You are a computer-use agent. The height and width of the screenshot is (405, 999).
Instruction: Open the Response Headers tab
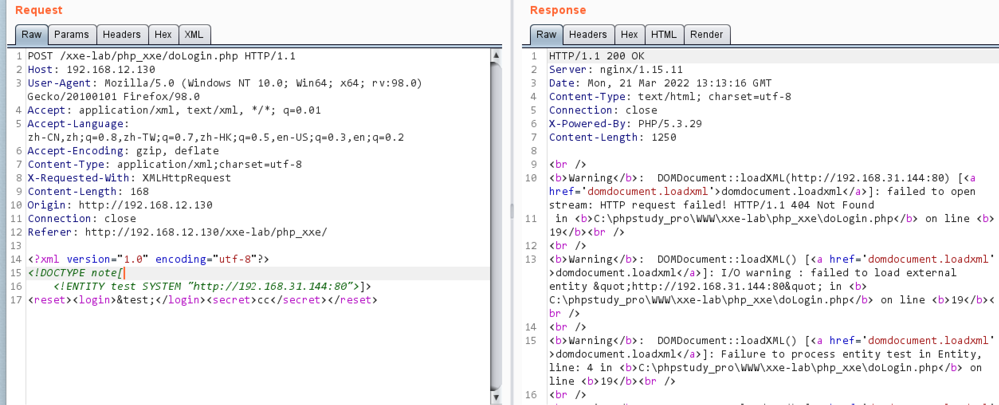(x=588, y=35)
